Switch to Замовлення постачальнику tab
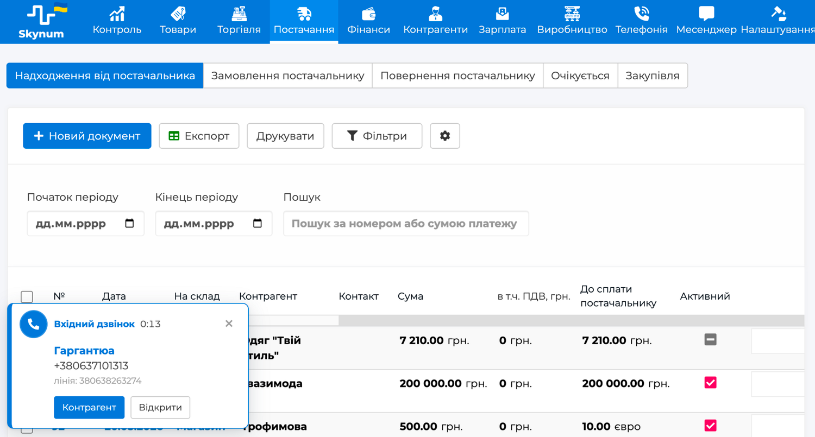This screenshot has width=815, height=437. coord(287,75)
